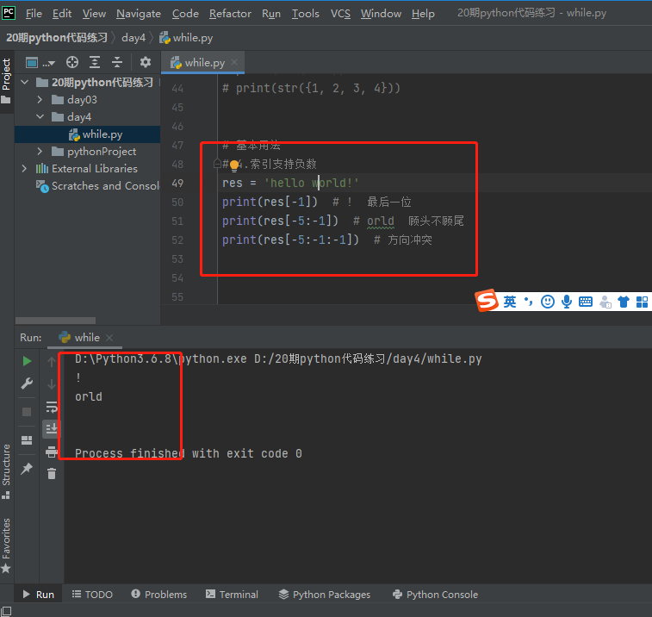The image size is (652, 617).
Task: Select Scratches and Consoles item
Action: click(97, 185)
